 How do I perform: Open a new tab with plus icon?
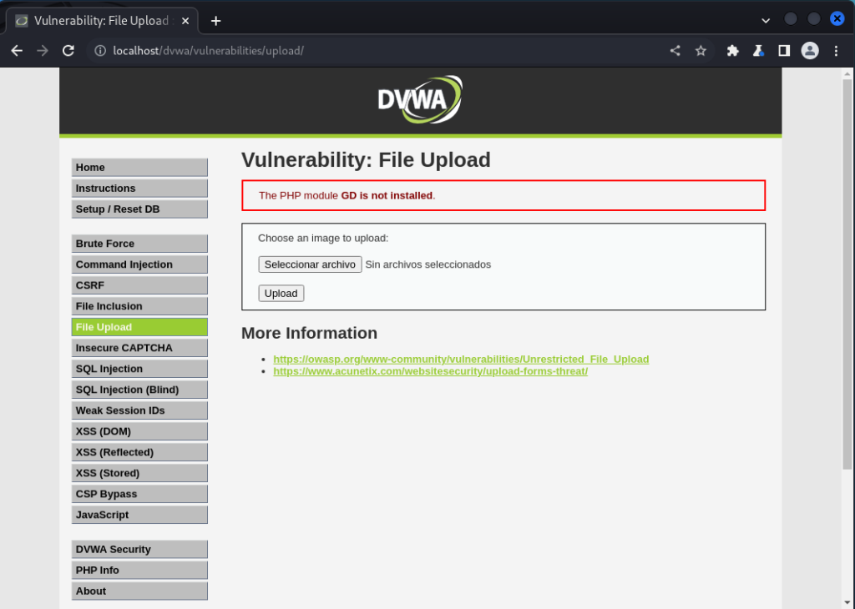tap(216, 21)
